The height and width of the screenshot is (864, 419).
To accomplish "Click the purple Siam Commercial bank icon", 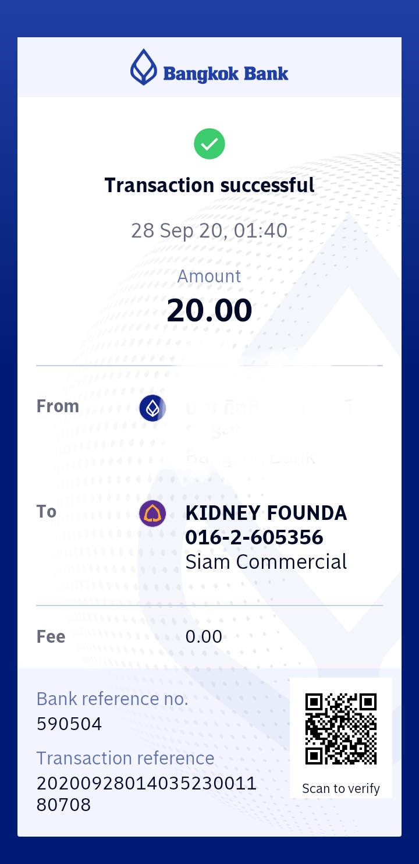I will (152, 514).
